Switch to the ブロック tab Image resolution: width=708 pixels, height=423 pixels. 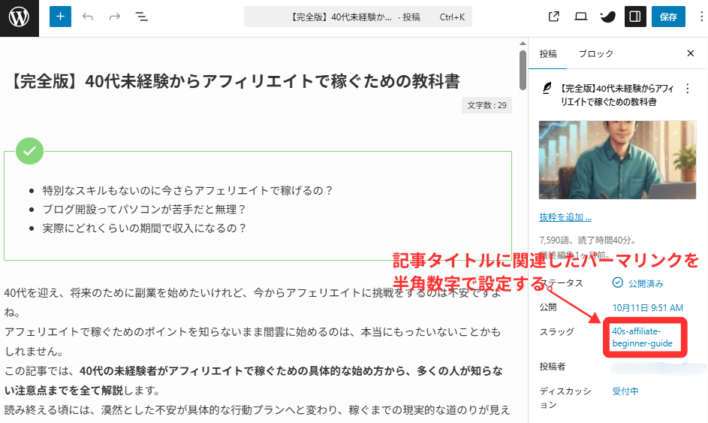595,53
